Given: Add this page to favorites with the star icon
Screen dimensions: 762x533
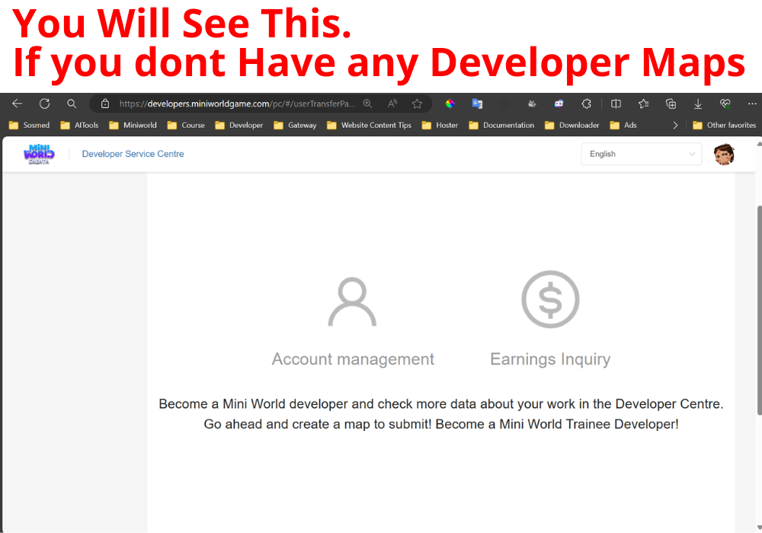Looking at the screenshot, I should [x=417, y=104].
